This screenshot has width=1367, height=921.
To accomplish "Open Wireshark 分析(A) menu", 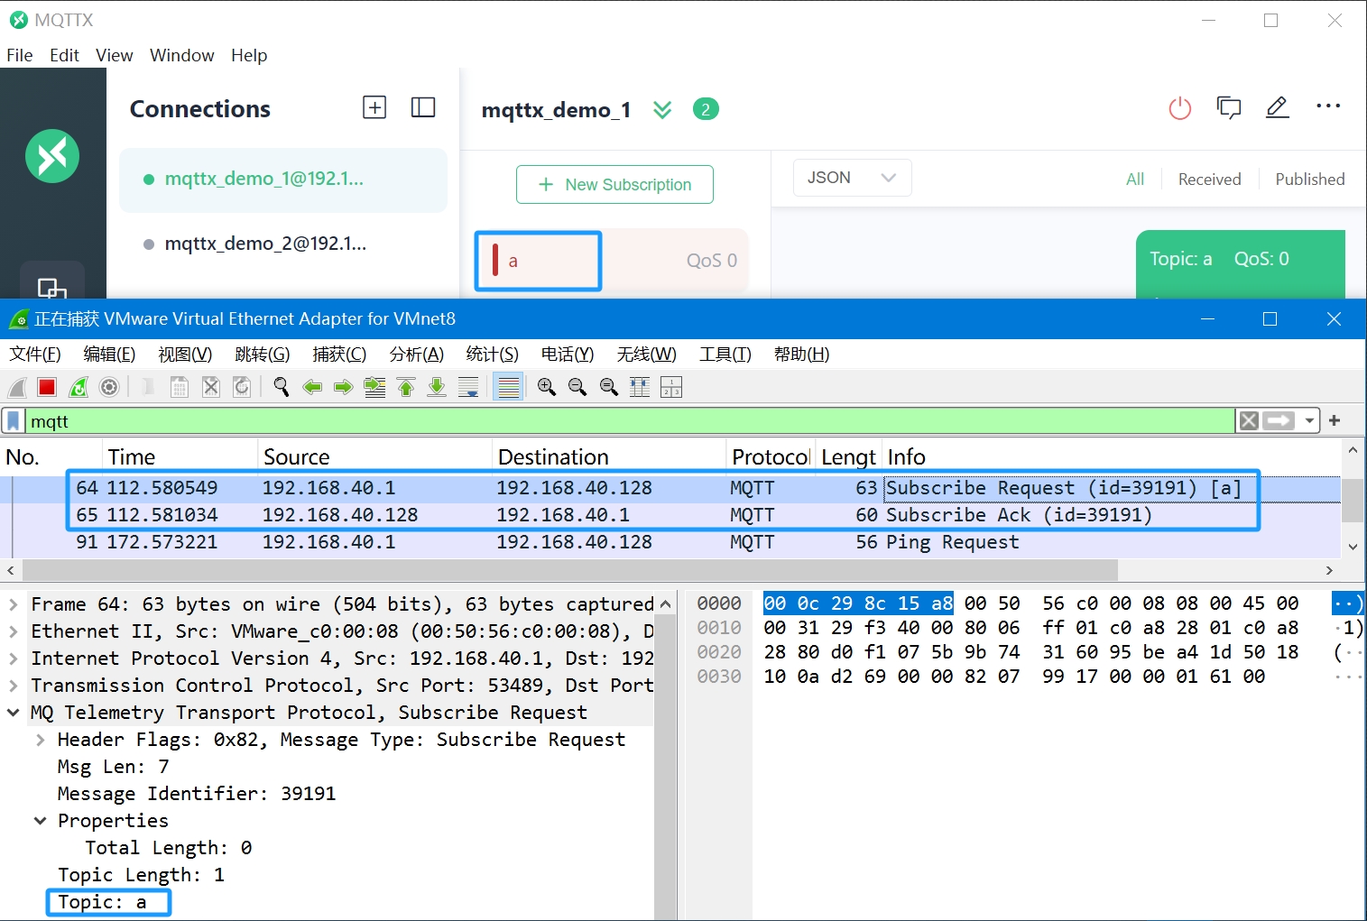I will pyautogui.click(x=417, y=354).
